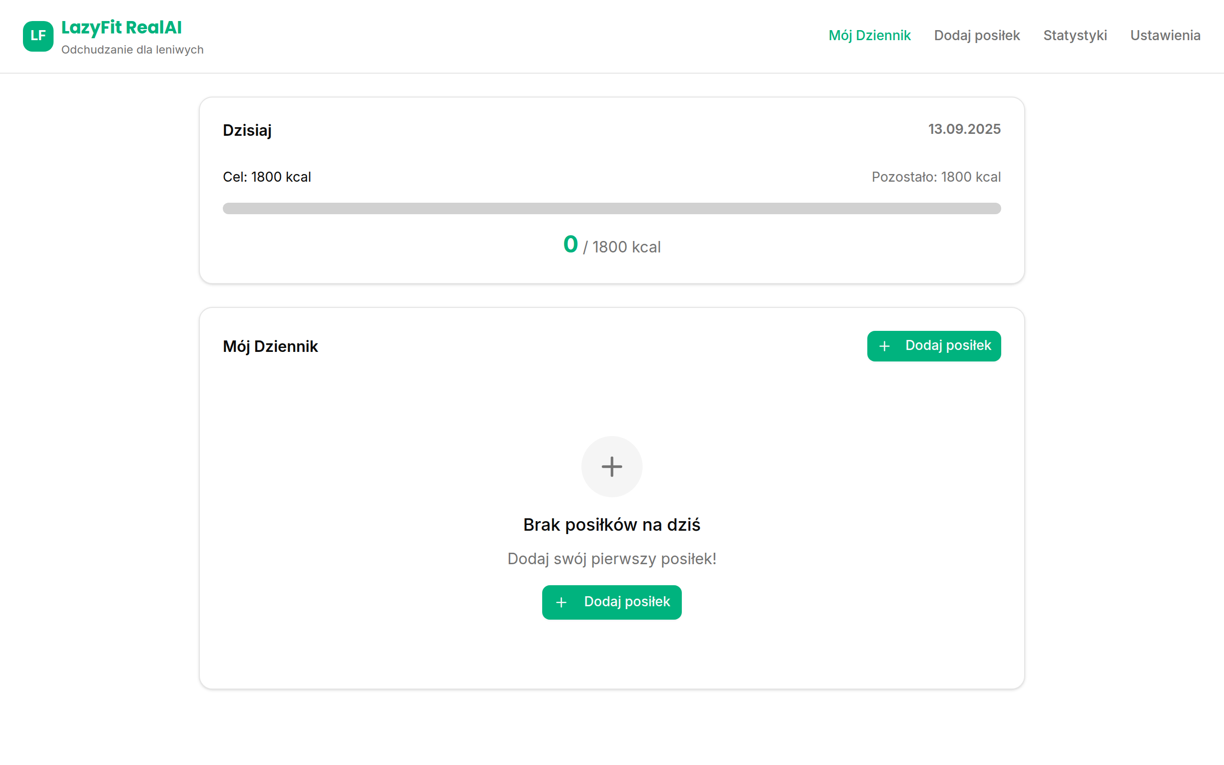This screenshot has width=1224, height=765.
Task: Open the Mój Dziennik navigation tab
Action: point(869,35)
